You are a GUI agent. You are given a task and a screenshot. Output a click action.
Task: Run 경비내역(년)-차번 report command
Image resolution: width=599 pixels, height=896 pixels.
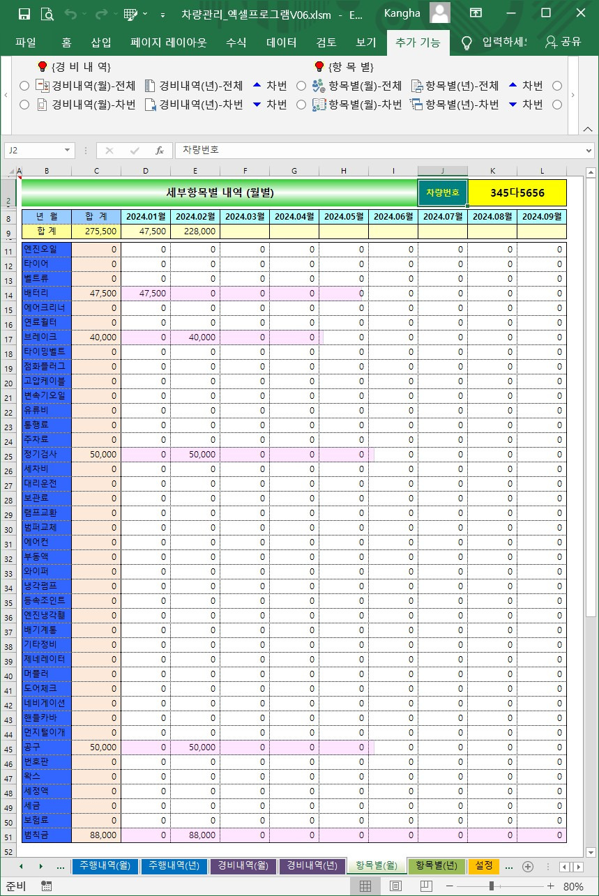click(x=194, y=105)
